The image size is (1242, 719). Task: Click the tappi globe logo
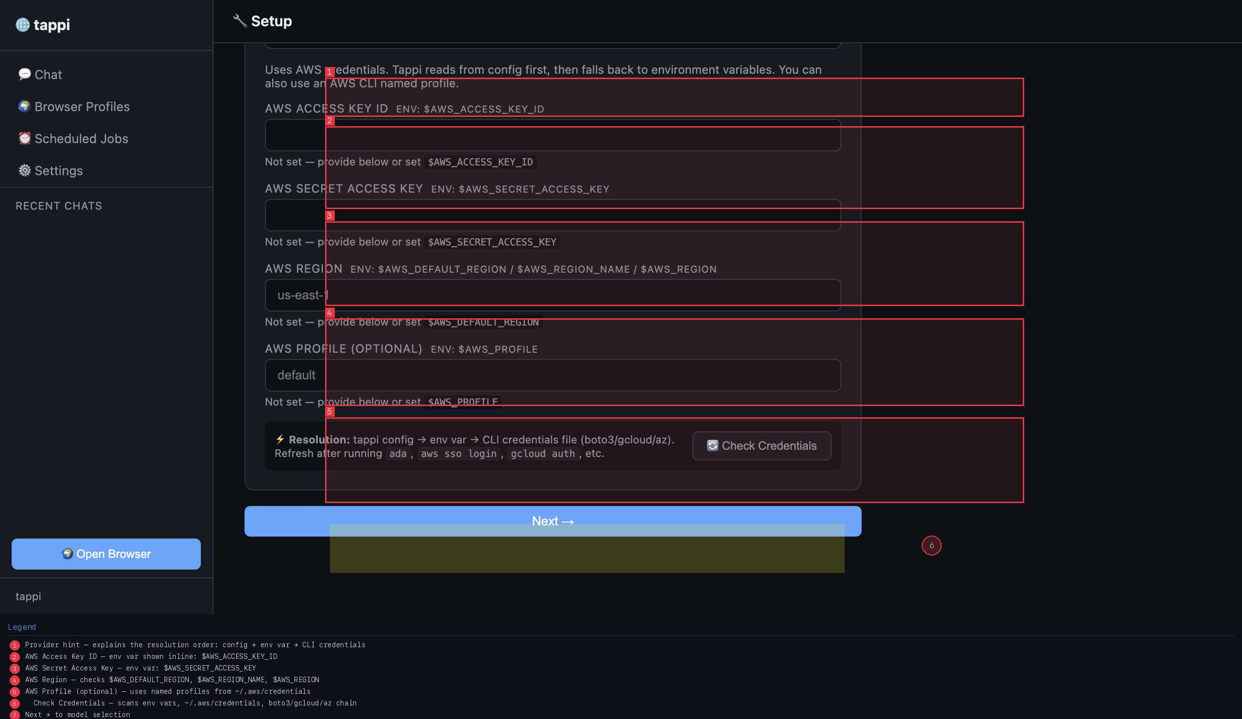(22, 25)
